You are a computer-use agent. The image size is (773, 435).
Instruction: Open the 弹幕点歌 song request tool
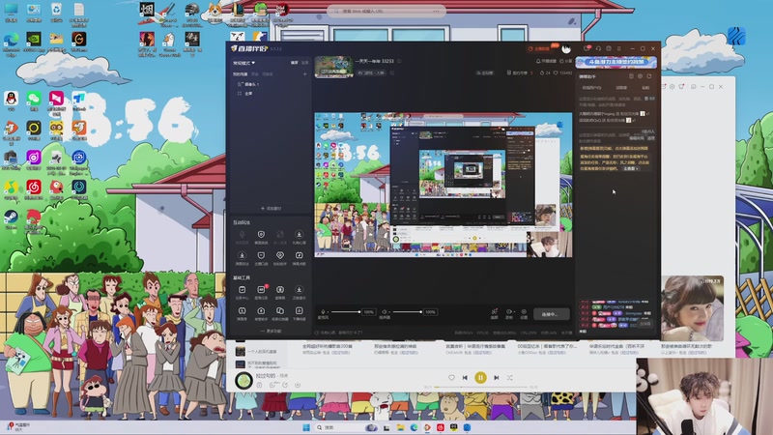(x=299, y=257)
